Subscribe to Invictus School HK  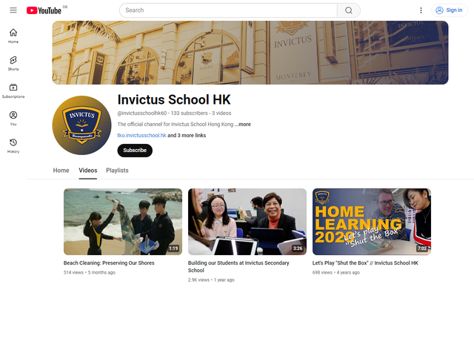[135, 150]
